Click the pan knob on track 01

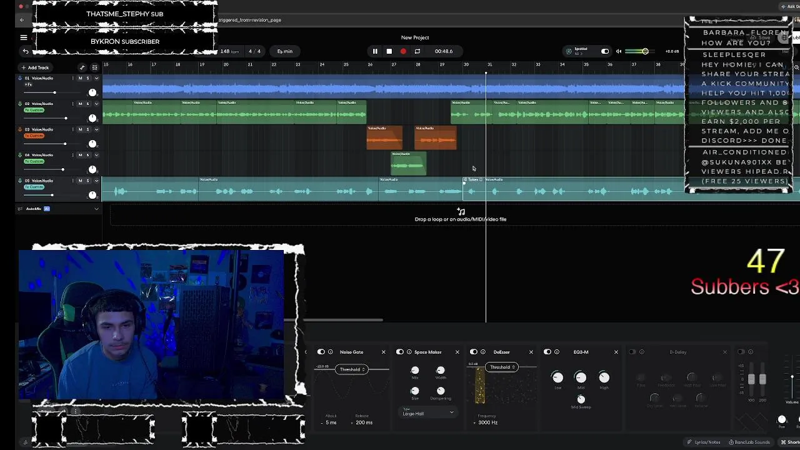92,92
